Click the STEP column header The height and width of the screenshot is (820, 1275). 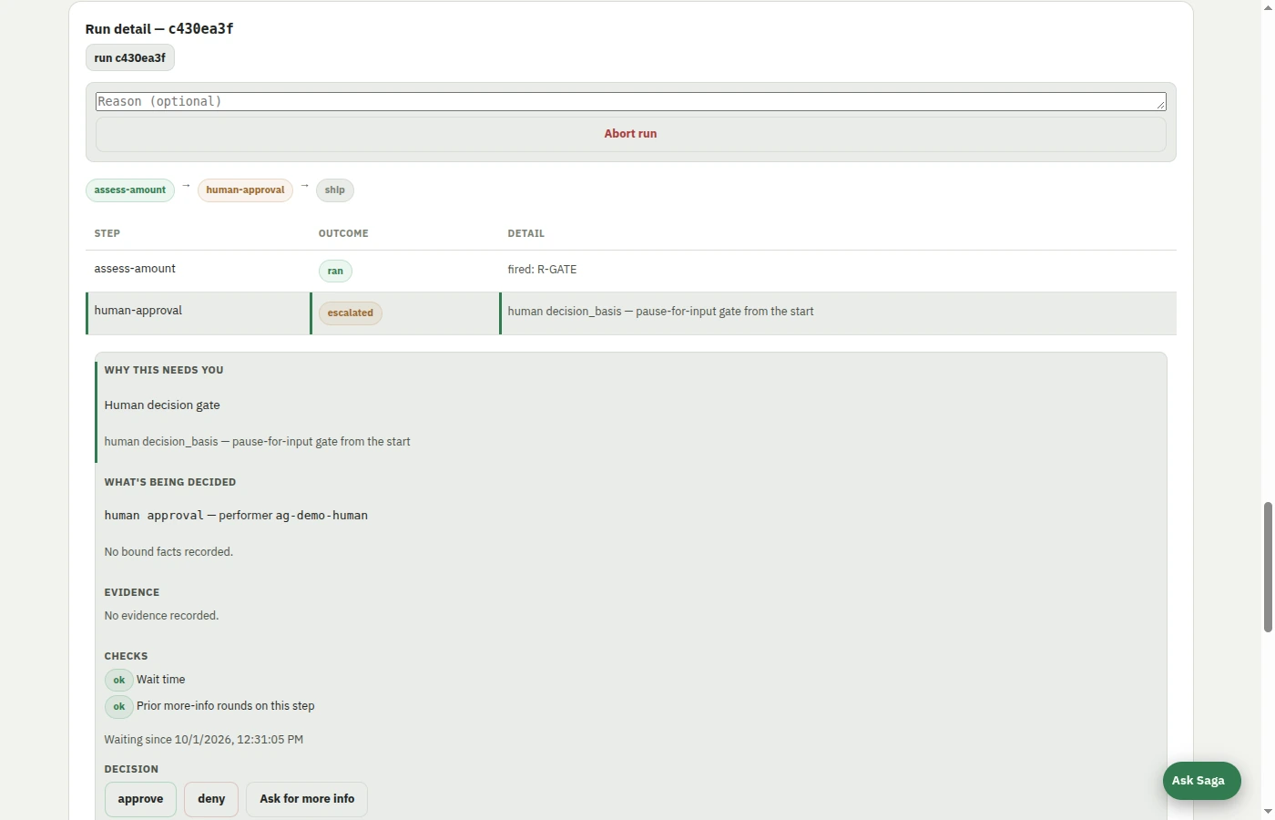pos(107,233)
